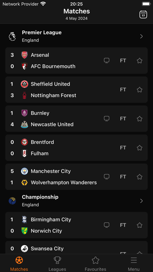Tap the TV icon on Burnley vs Newcastle

[107, 119]
